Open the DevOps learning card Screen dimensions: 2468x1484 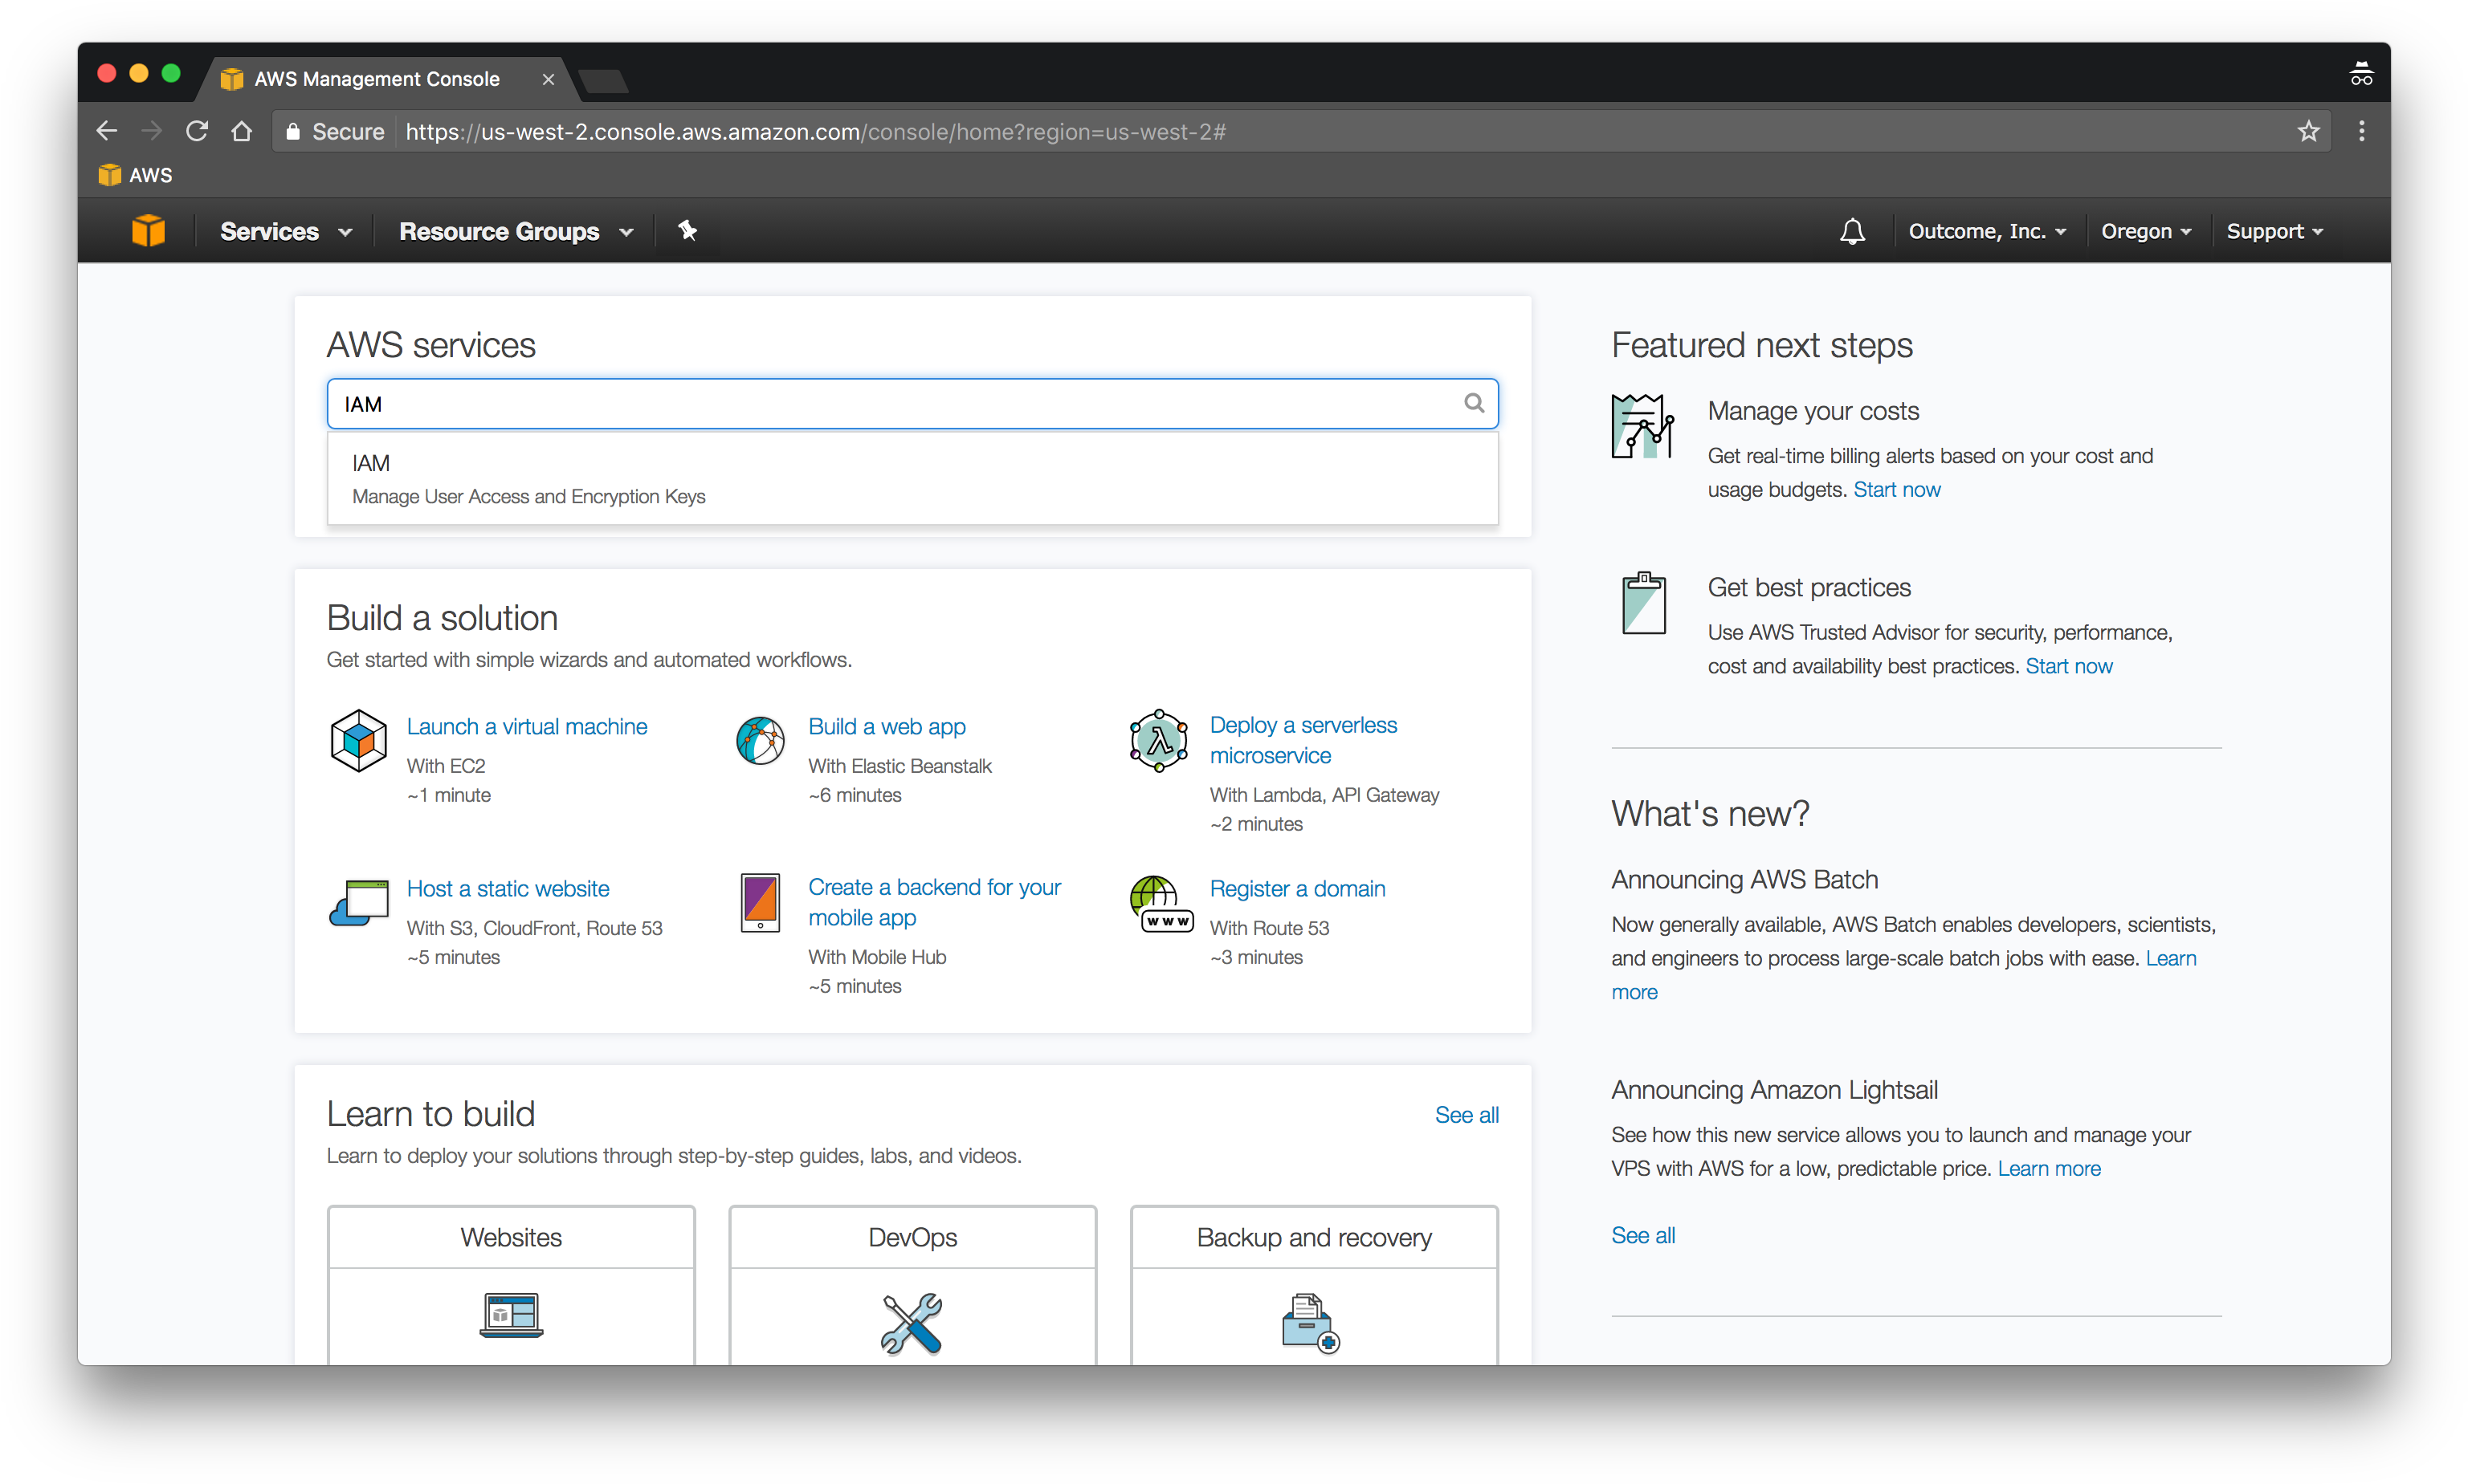912,1285
